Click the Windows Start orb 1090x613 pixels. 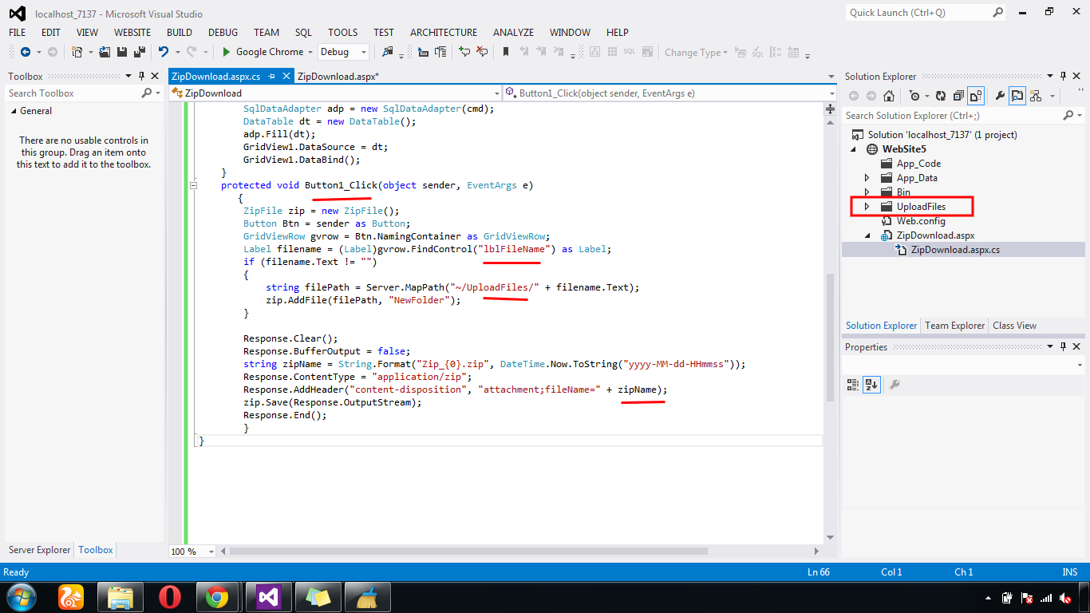pyautogui.click(x=22, y=596)
